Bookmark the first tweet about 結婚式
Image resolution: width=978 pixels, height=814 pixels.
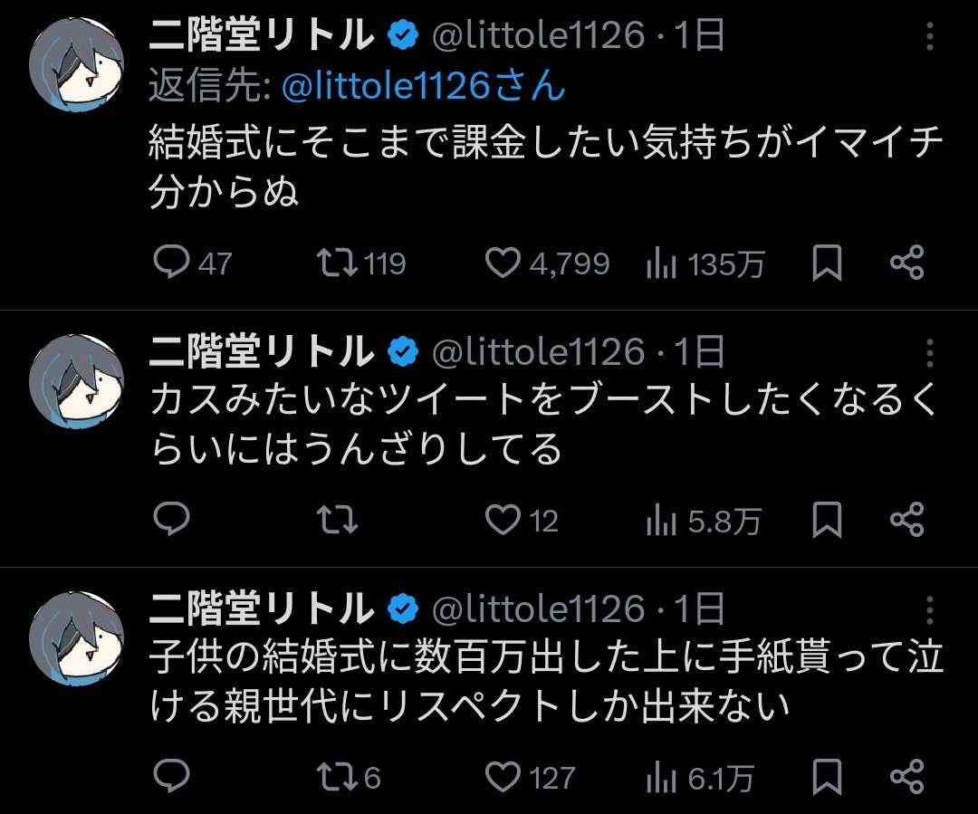(x=827, y=263)
